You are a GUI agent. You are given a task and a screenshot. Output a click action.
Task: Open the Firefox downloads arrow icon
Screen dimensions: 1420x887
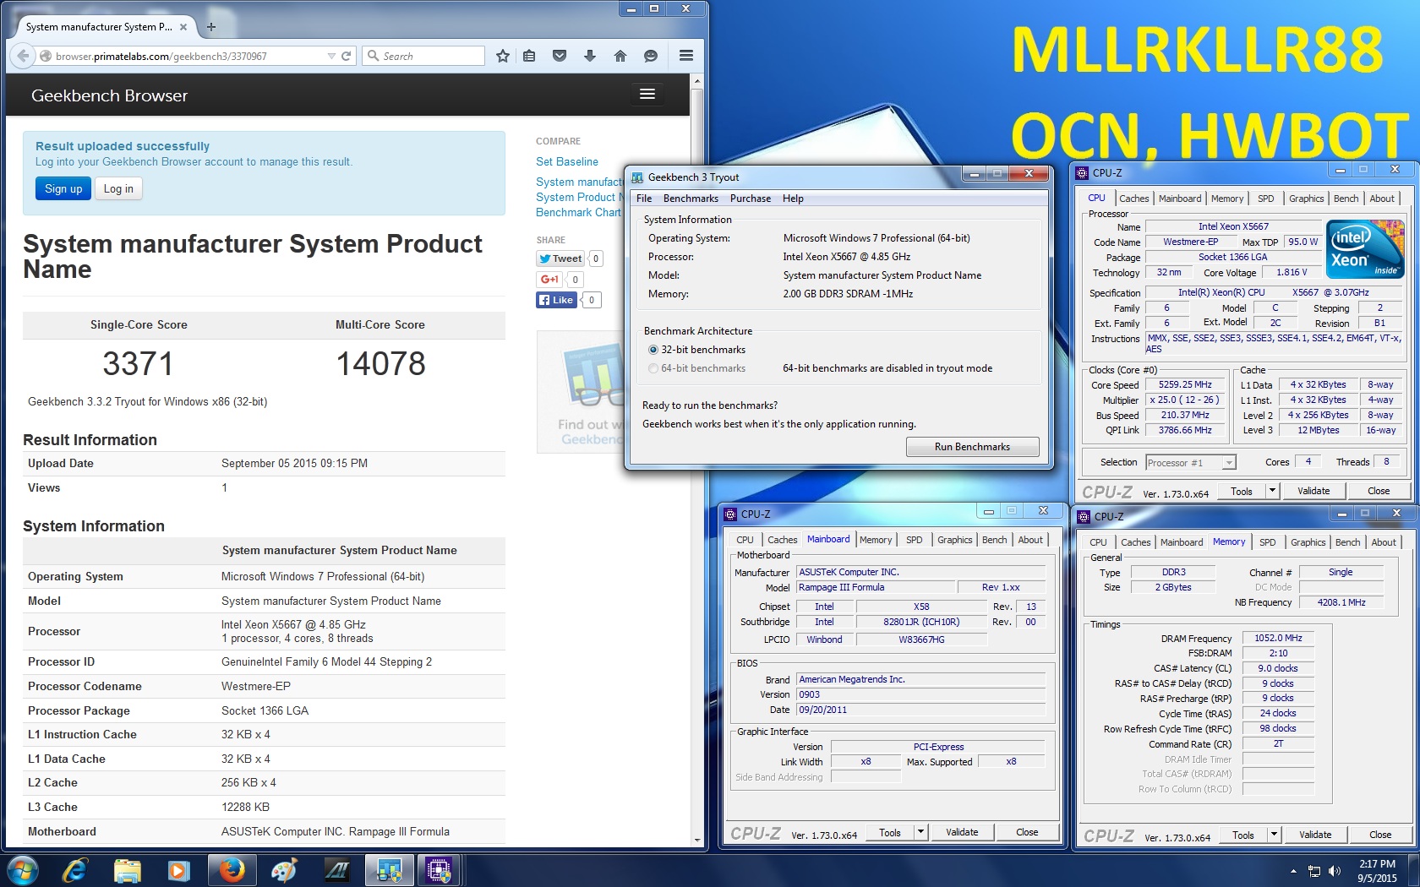tap(590, 56)
